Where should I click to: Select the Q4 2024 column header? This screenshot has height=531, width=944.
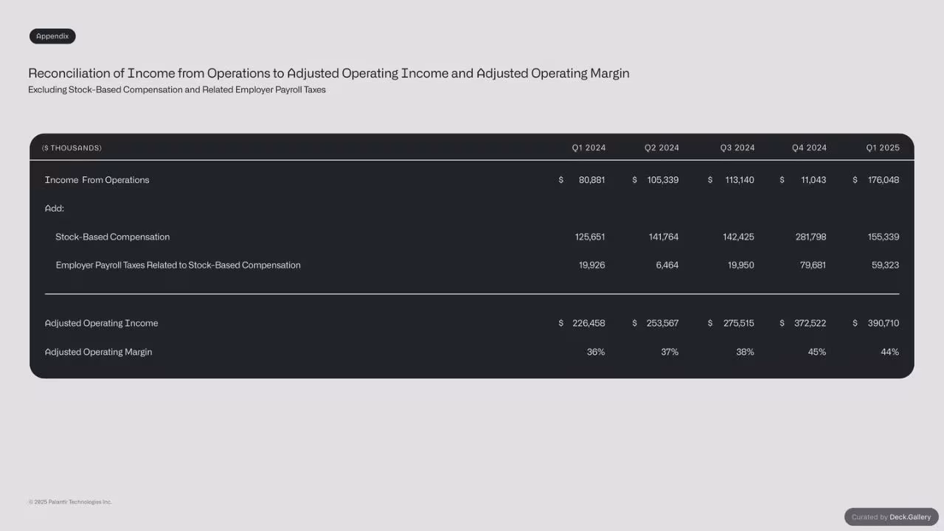[x=809, y=148]
